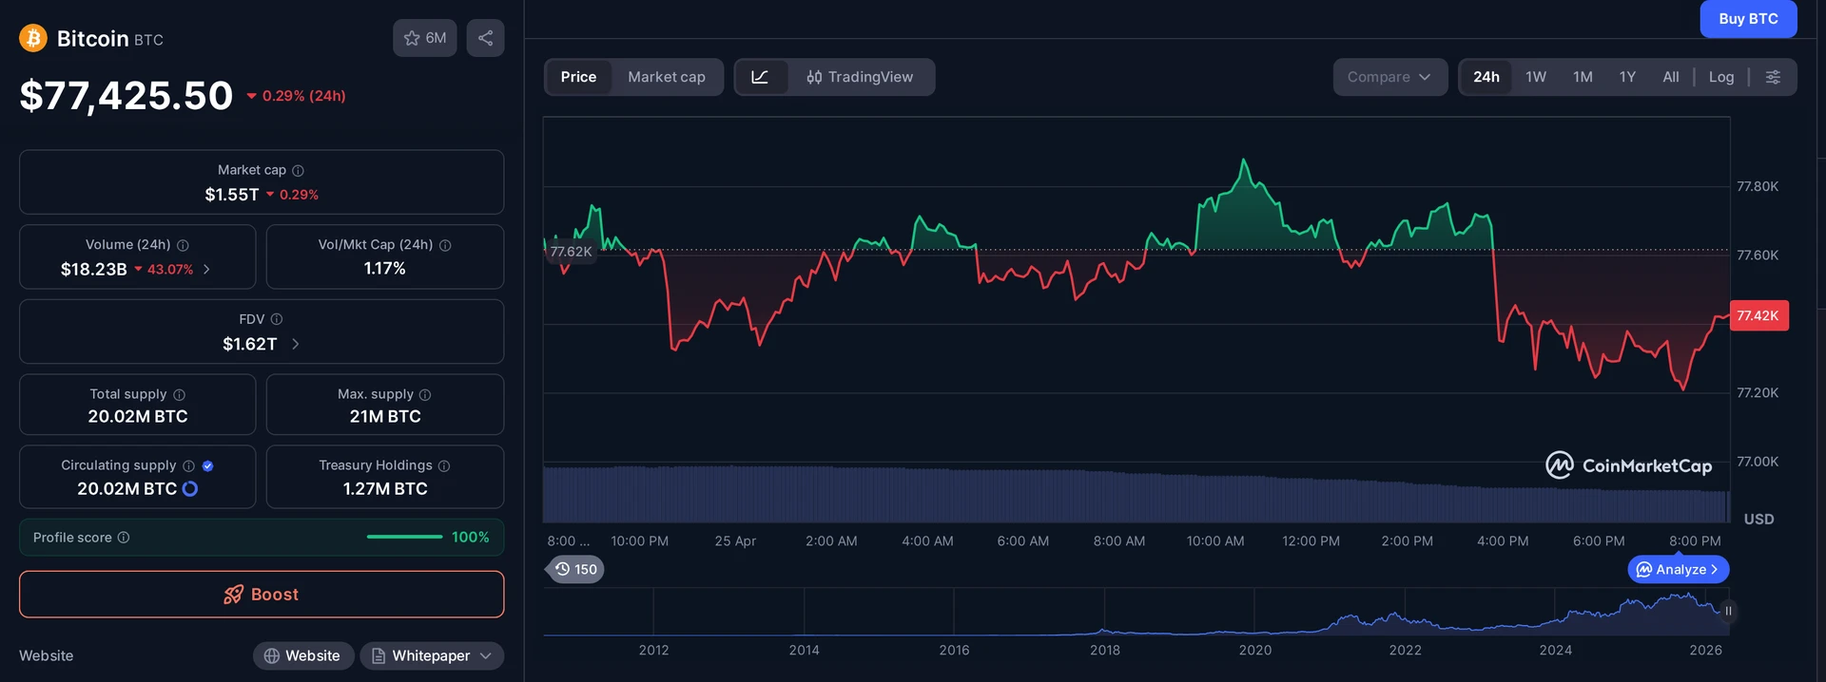This screenshot has height=682, width=1826.
Task: Click the $18.23B volume value
Action: (93, 270)
